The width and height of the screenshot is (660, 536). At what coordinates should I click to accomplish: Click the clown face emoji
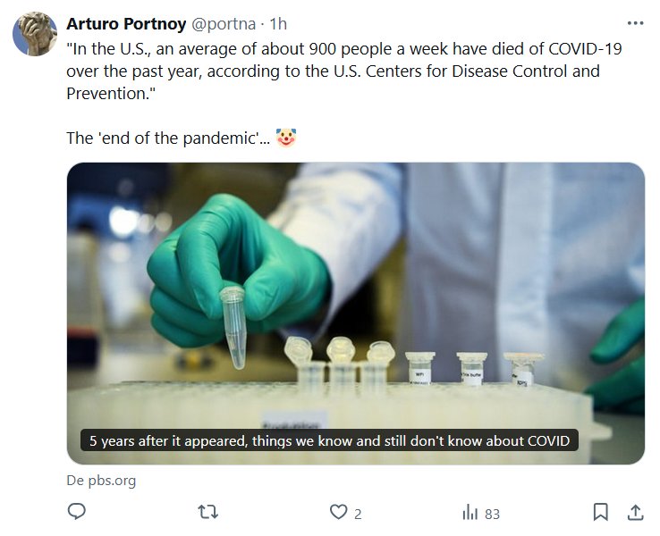pos(286,138)
